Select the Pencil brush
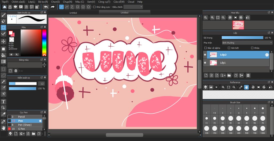274x141 pixels. pos(25,117)
